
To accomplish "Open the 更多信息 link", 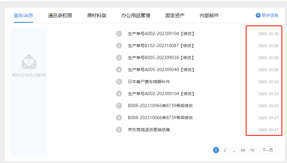I will pyautogui.click(x=270, y=15).
